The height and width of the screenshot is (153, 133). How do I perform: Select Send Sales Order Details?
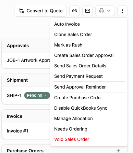[89, 66]
